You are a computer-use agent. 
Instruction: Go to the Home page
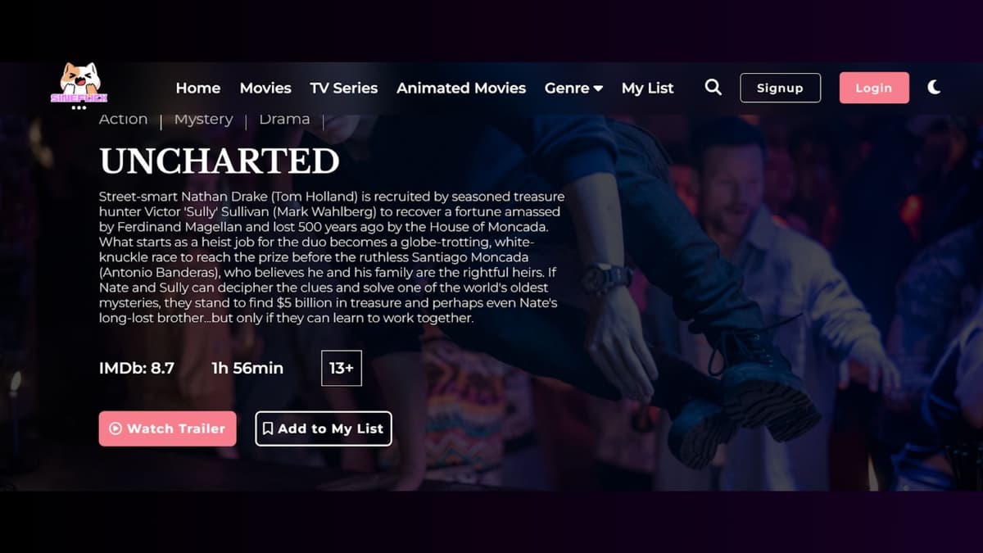[198, 88]
